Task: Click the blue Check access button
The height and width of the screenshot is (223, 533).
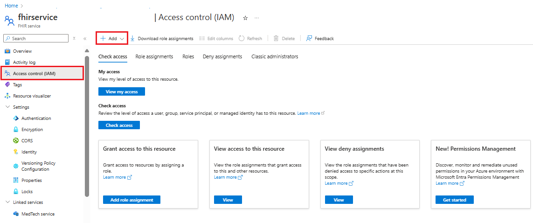Action: pyautogui.click(x=119, y=125)
